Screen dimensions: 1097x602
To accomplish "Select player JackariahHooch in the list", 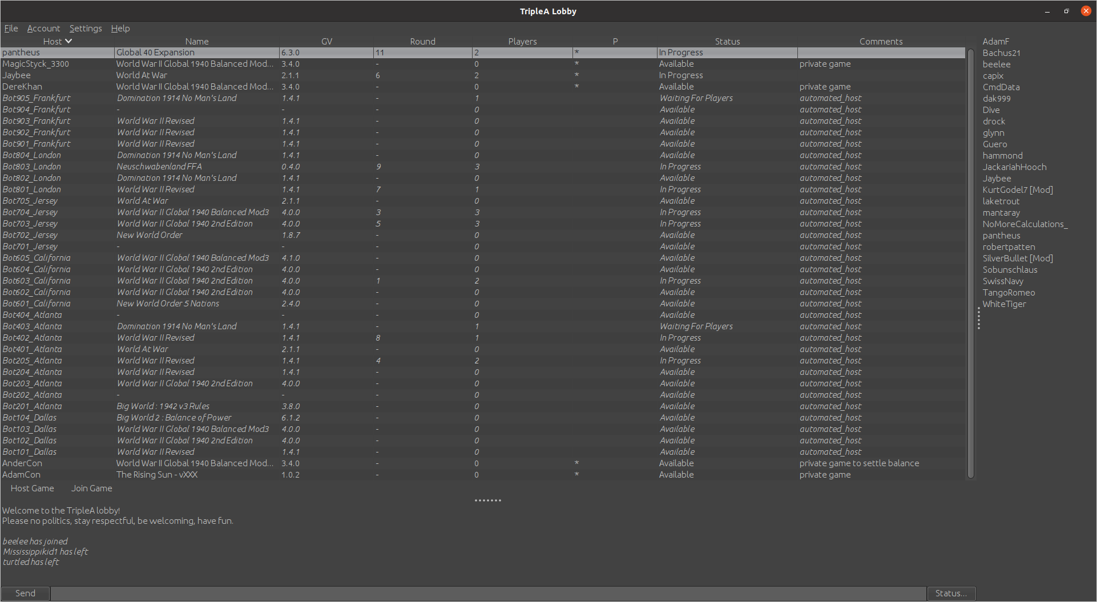I will pos(1014,167).
